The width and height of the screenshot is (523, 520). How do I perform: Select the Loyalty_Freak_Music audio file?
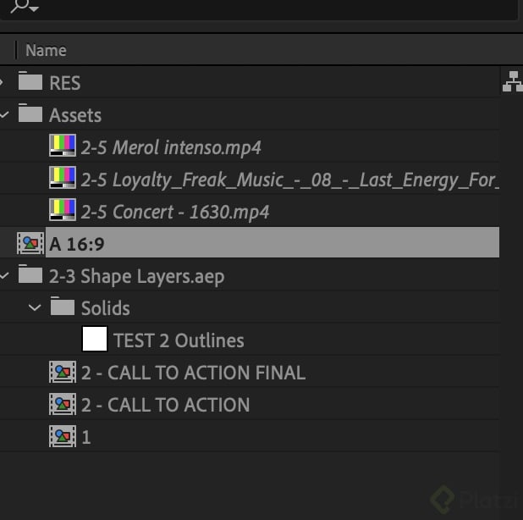(x=288, y=179)
